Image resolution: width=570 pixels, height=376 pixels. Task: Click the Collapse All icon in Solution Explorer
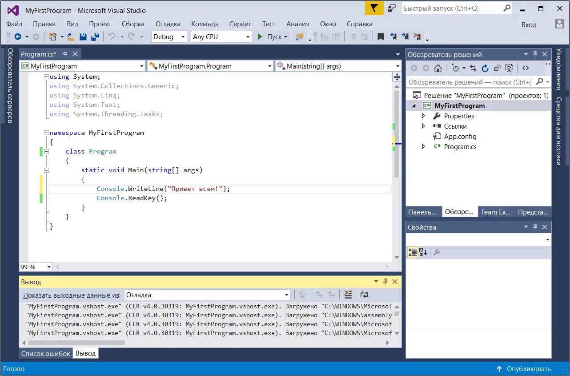497,68
